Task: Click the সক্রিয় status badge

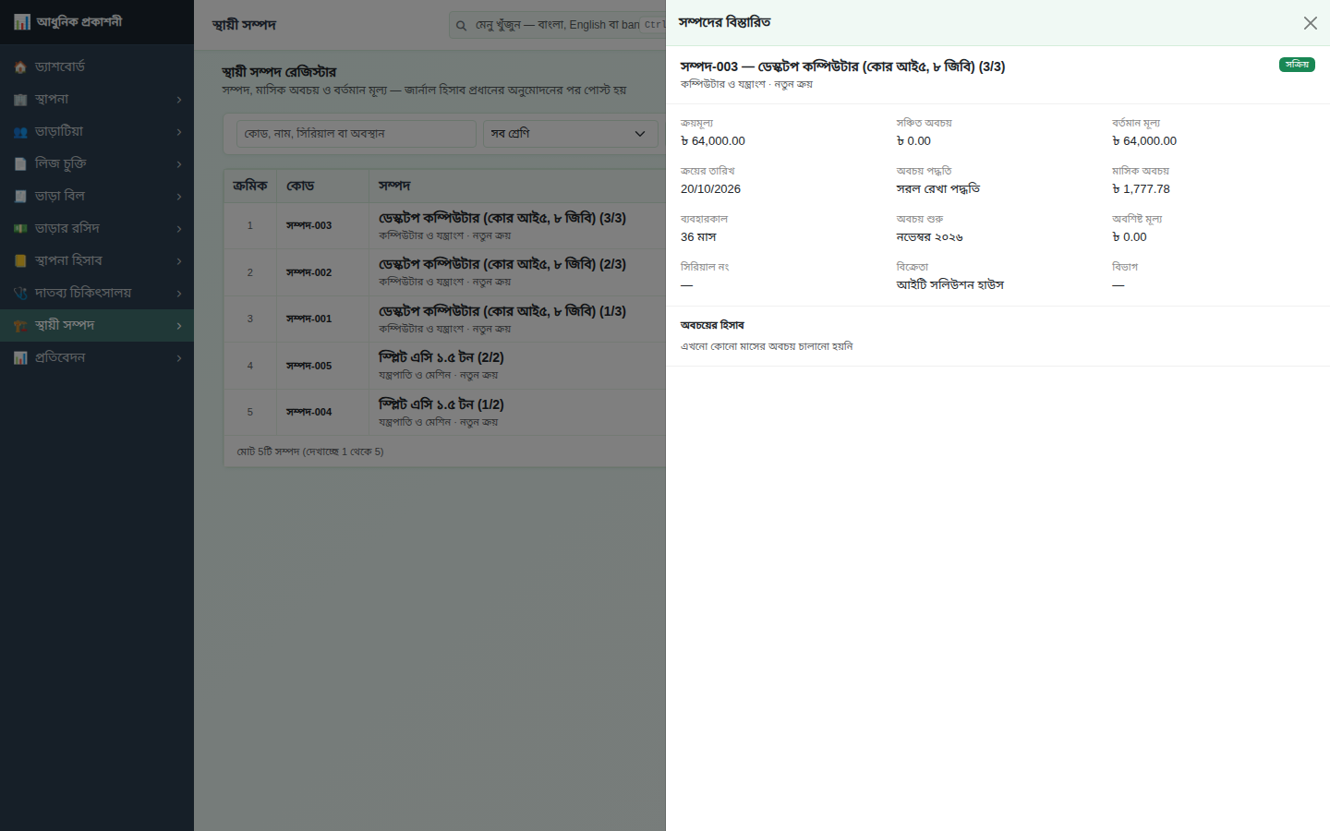Action: (x=1297, y=65)
